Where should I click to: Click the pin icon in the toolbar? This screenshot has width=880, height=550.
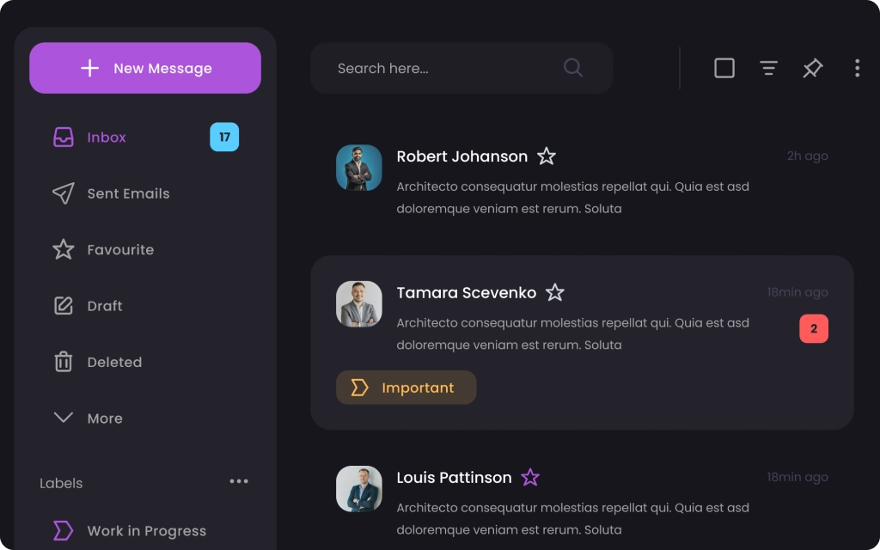[x=812, y=68]
